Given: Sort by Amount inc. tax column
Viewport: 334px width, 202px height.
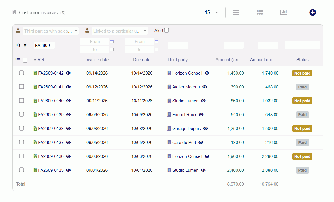Looking at the screenshot, I should (264, 60).
